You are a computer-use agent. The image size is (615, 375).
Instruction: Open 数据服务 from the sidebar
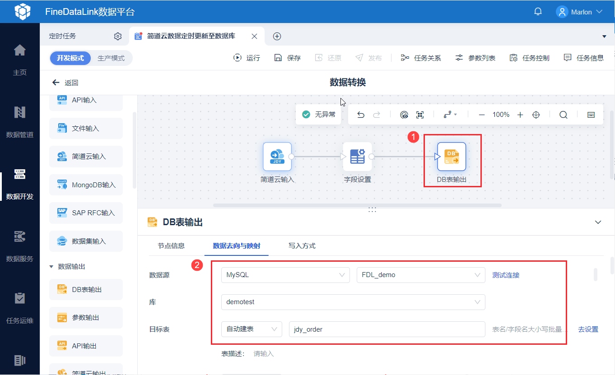tap(20, 245)
